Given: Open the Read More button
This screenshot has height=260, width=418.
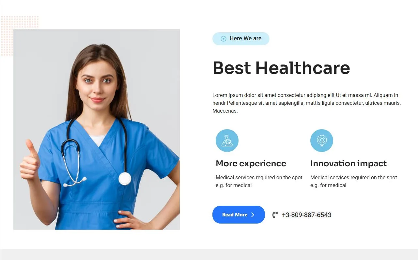Looking at the screenshot, I should tap(239, 215).
